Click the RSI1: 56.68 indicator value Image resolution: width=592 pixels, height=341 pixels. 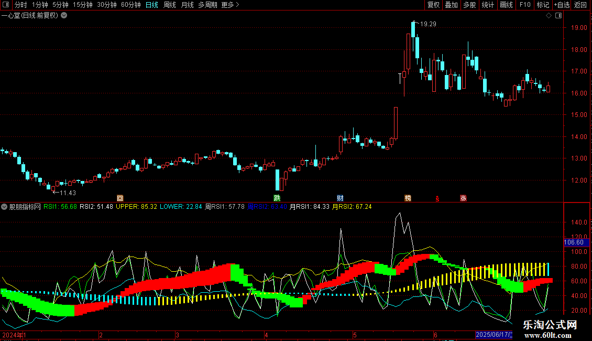(60, 207)
